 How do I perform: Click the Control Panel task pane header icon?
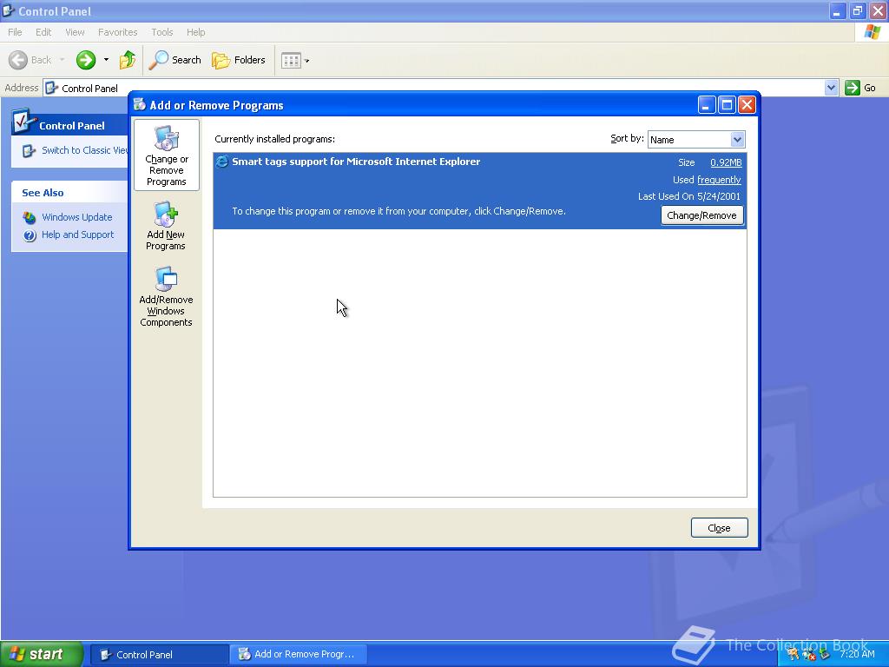click(x=23, y=121)
